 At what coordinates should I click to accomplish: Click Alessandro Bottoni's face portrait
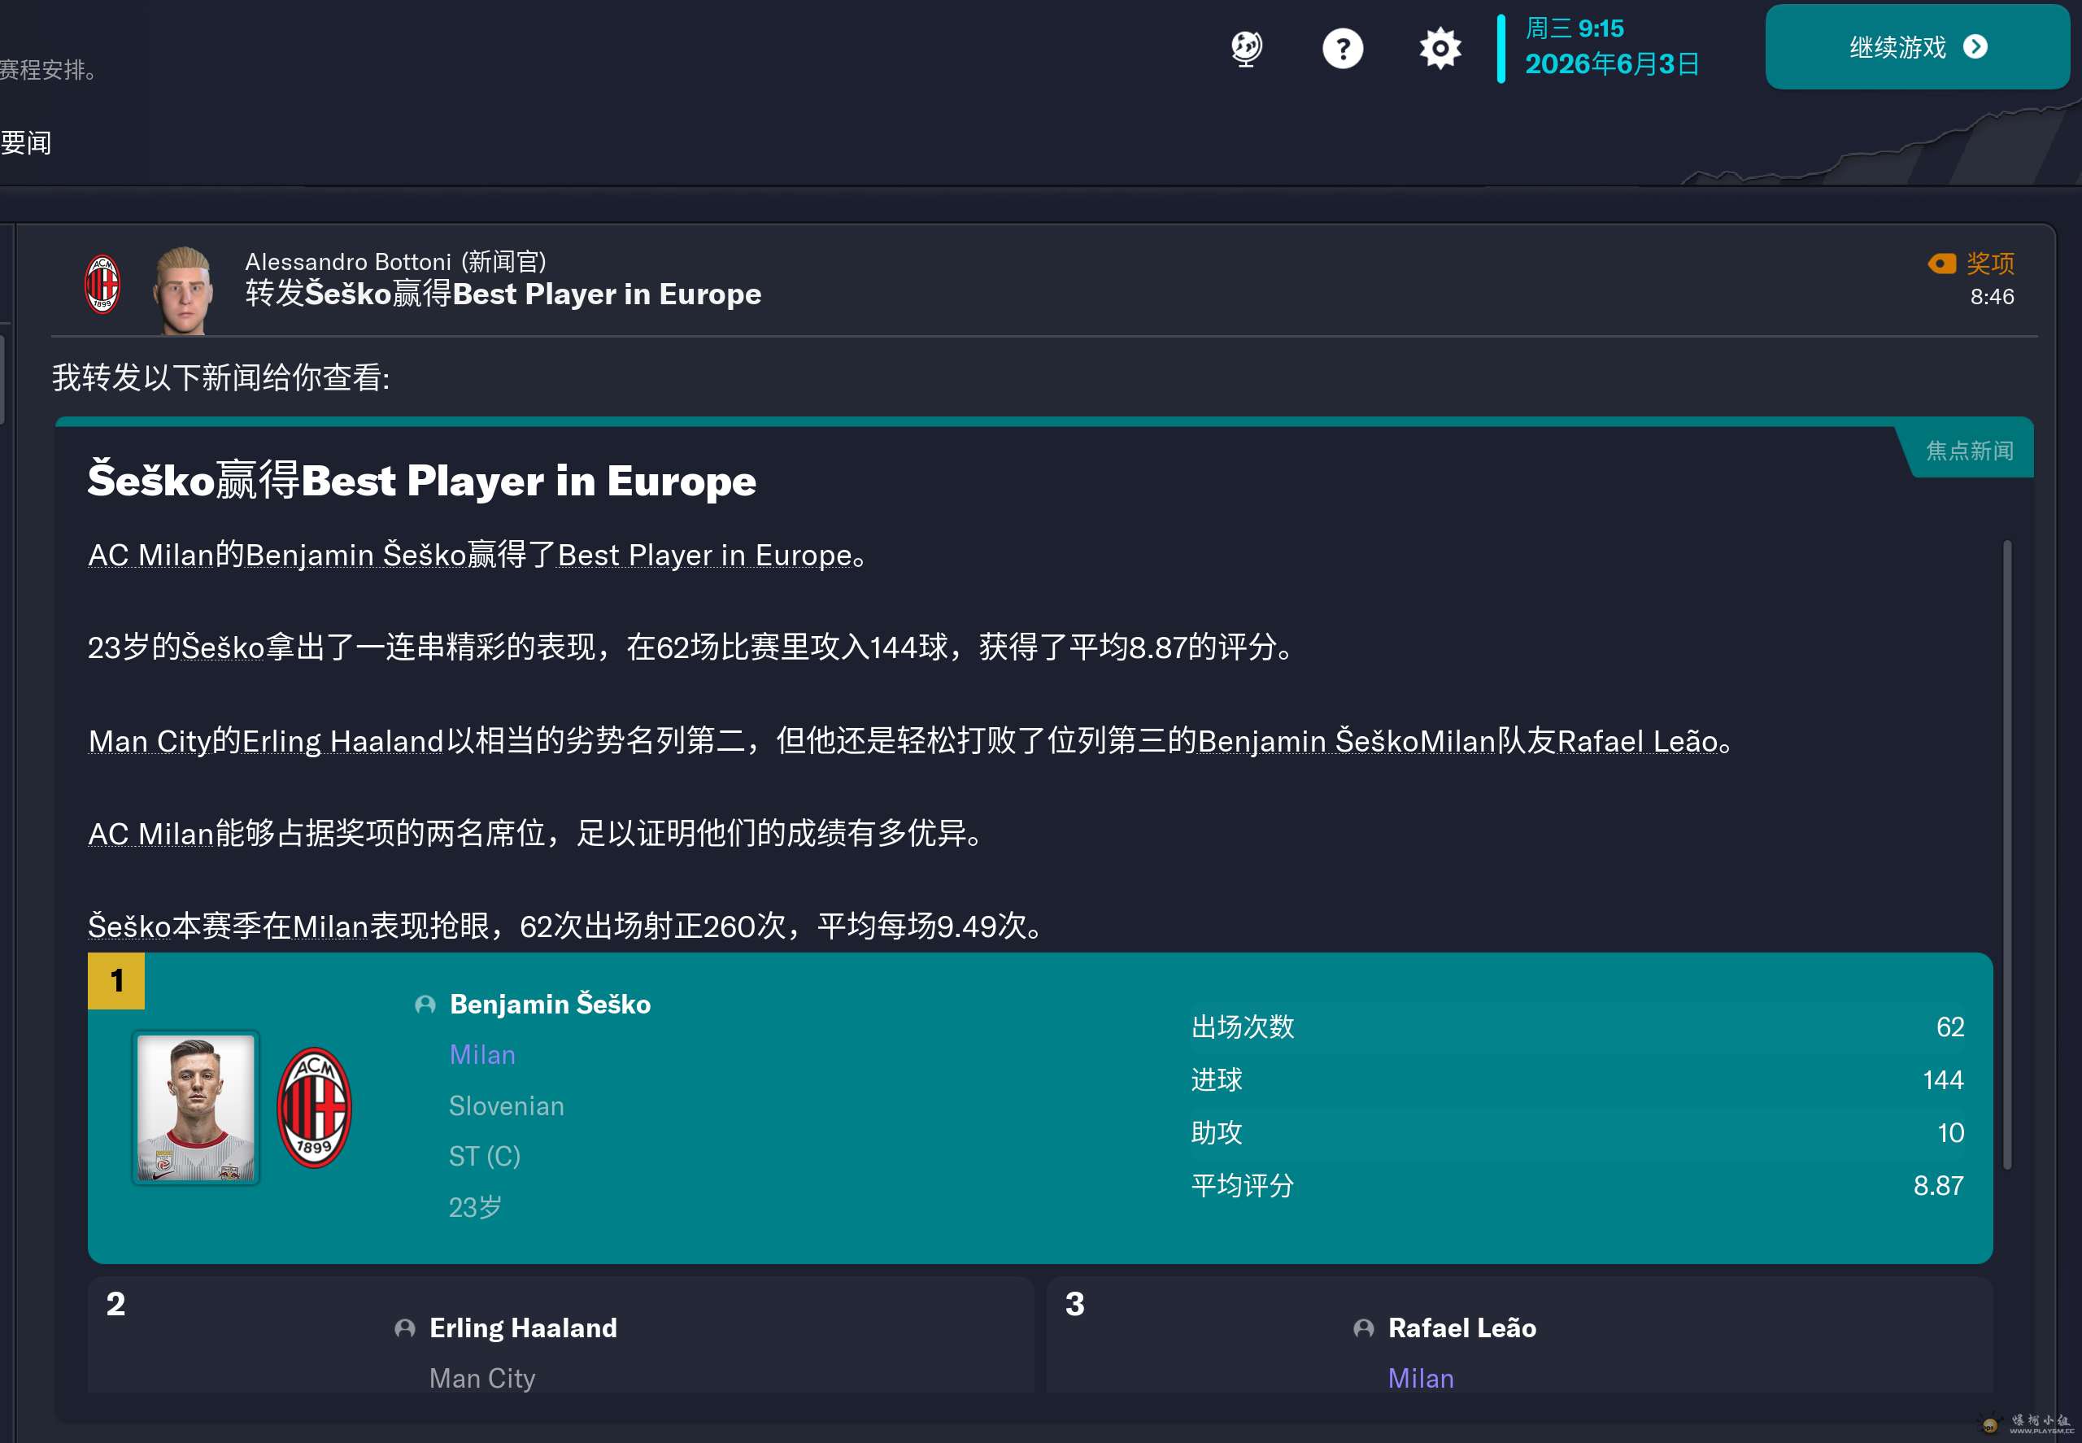[185, 290]
